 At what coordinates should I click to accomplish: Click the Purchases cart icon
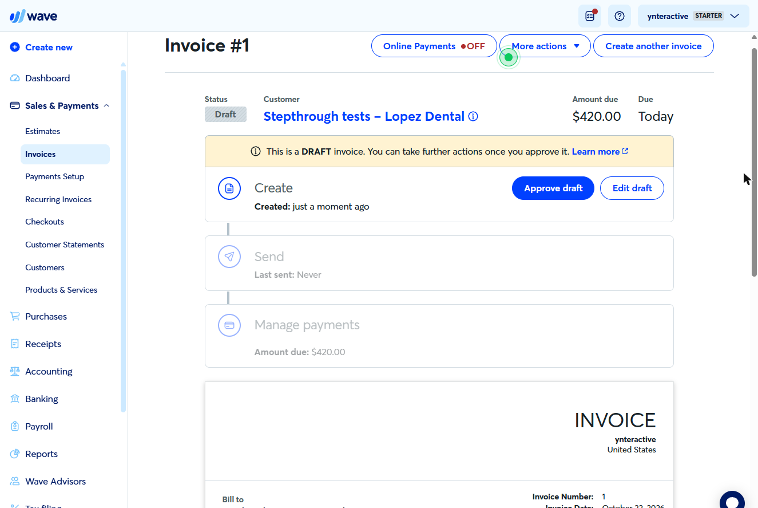pyautogui.click(x=15, y=317)
